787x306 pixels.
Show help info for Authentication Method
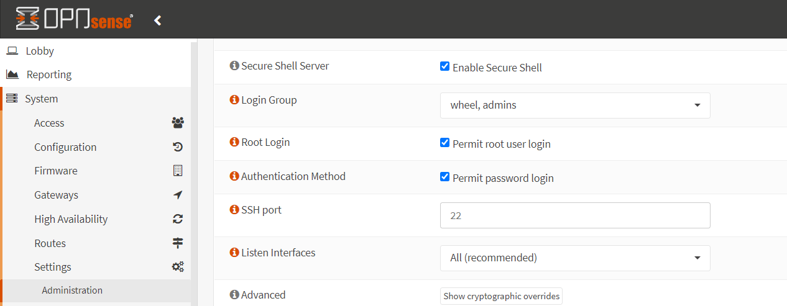tap(234, 176)
